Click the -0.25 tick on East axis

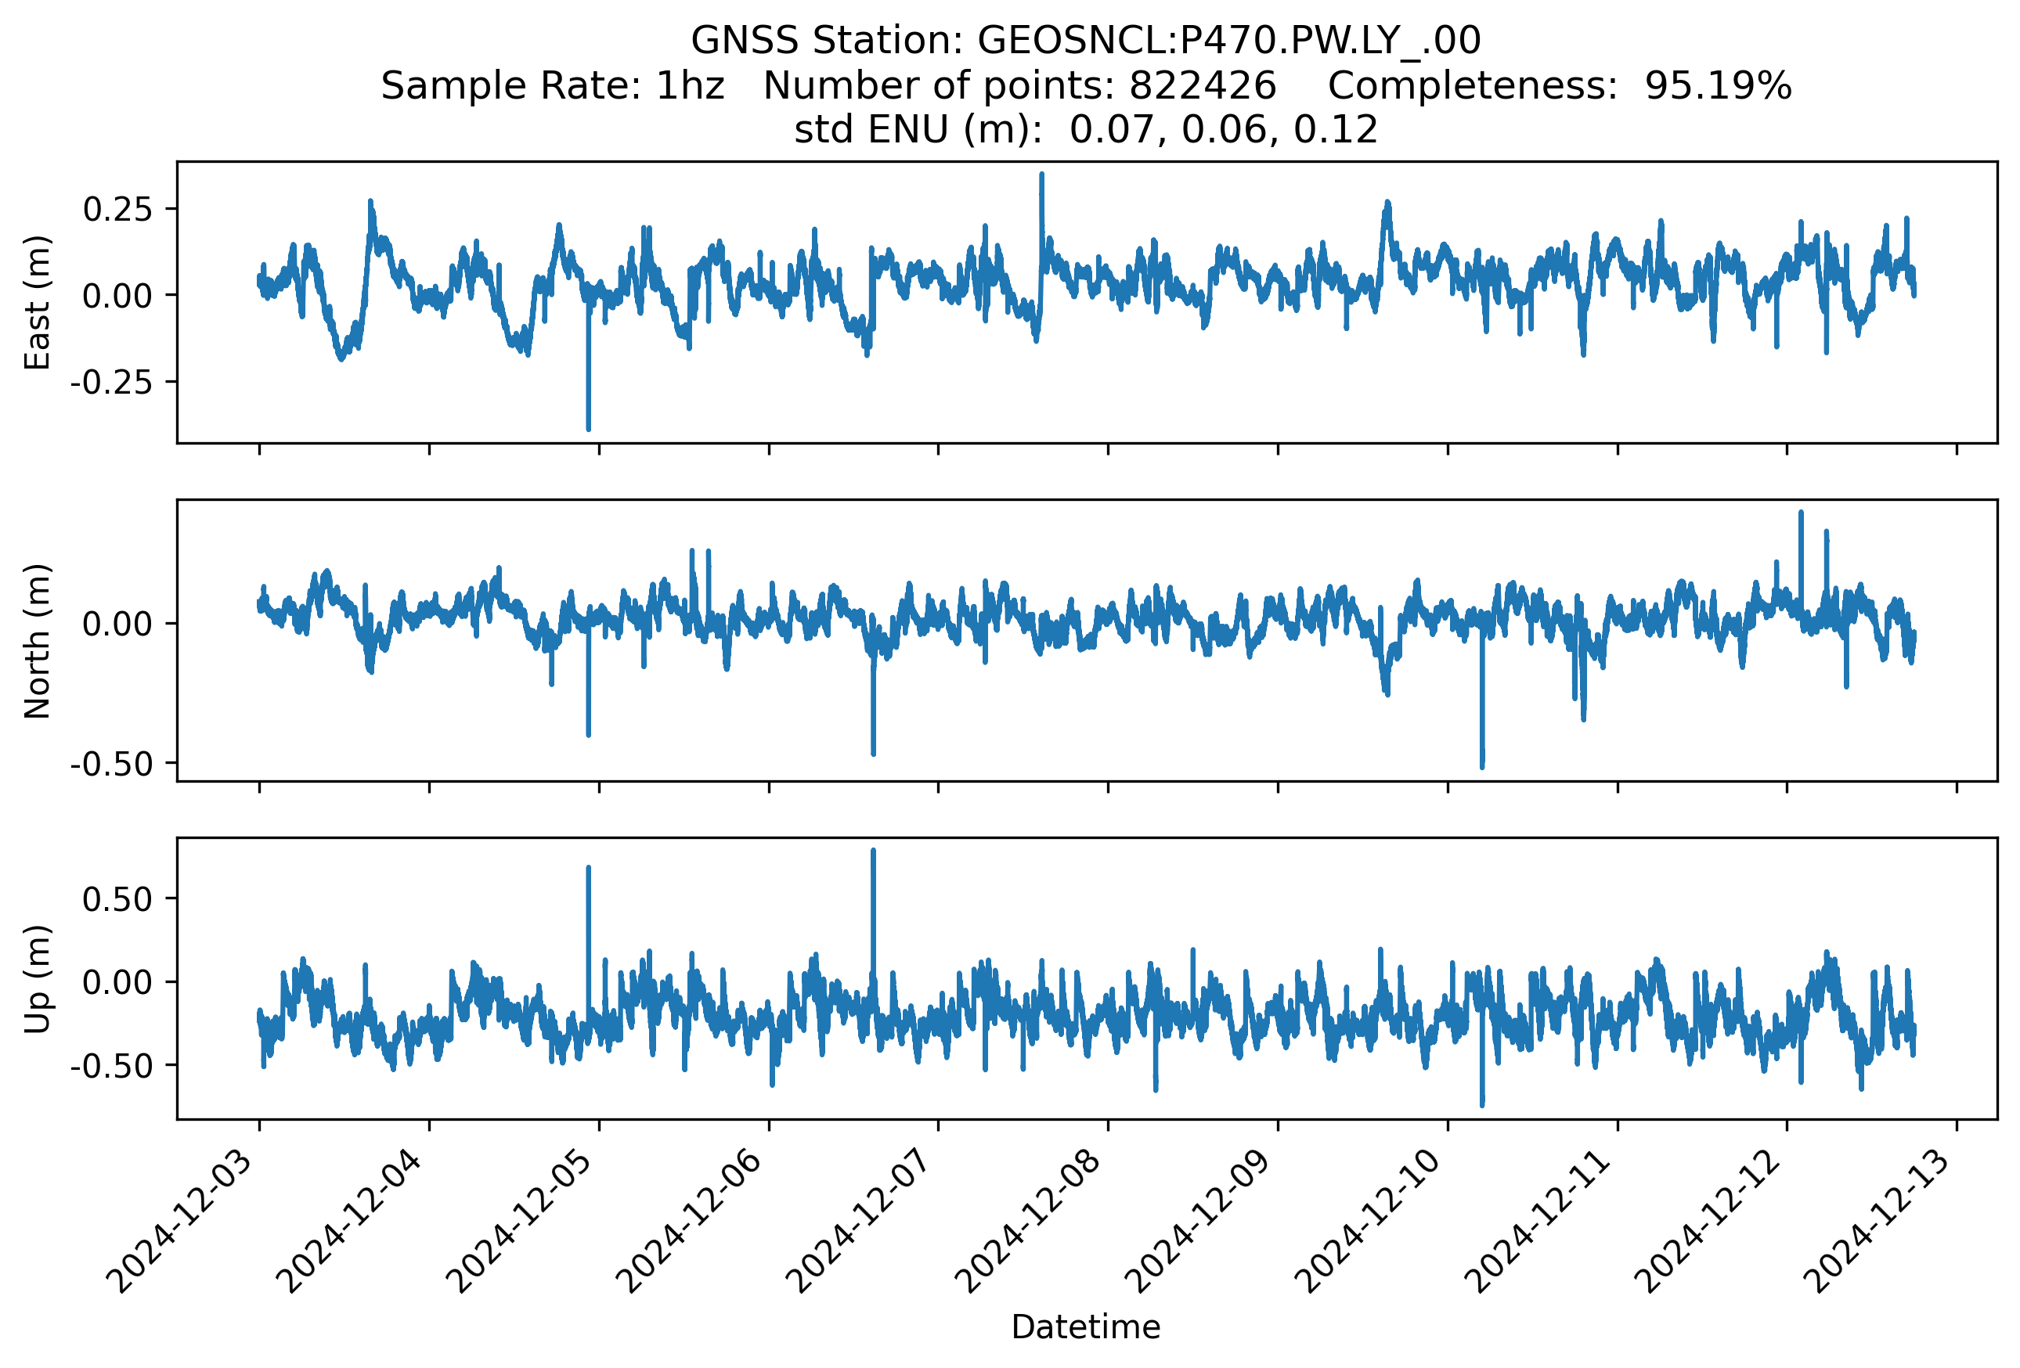(111, 381)
